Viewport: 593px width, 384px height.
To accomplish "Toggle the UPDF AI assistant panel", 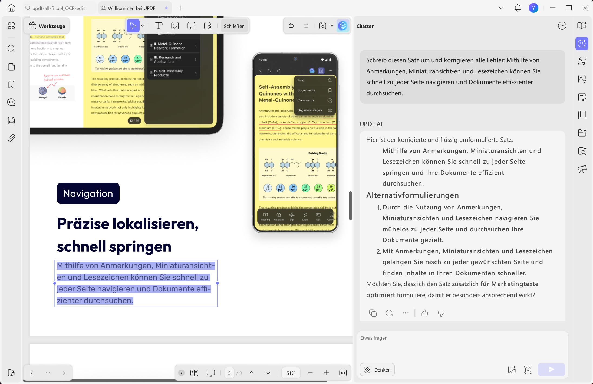I will point(343,26).
